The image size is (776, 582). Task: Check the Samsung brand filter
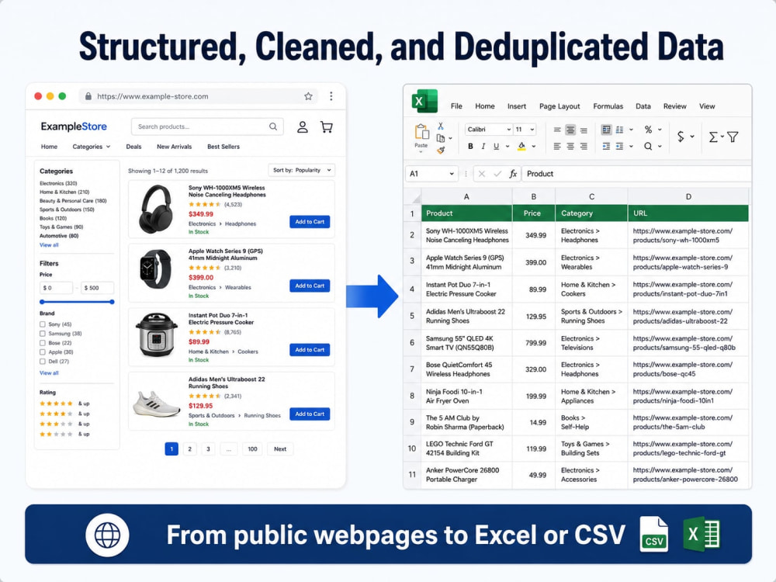pyautogui.click(x=43, y=334)
